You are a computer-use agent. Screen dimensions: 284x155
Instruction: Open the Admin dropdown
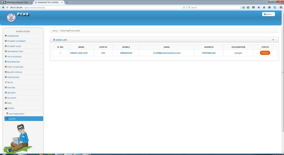tap(268, 14)
